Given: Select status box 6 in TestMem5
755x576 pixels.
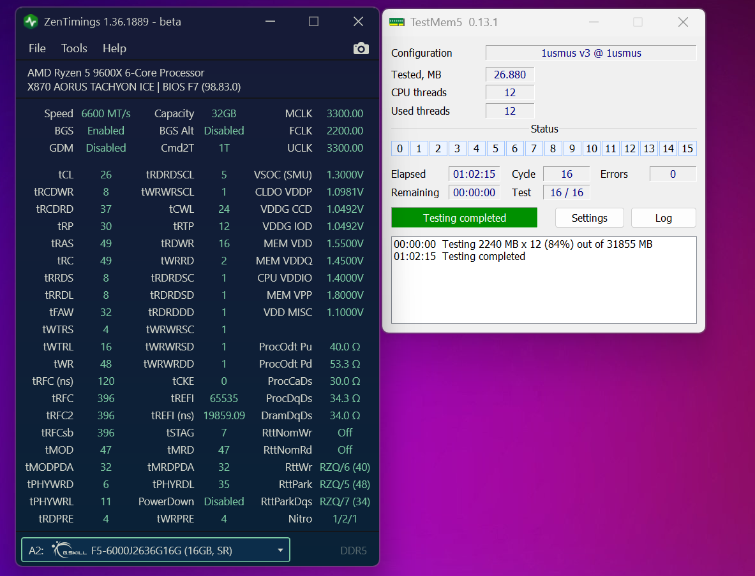Looking at the screenshot, I should pyautogui.click(x=515, y=148).
